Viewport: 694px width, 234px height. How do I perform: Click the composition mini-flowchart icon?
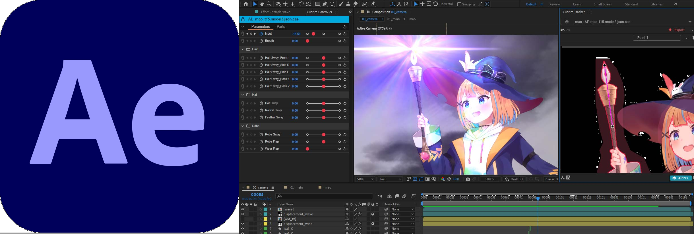(x=380, y=196)
